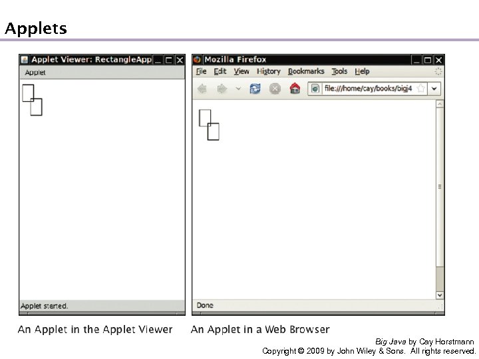Image resolution: width=479 pixels, height=359 pixels.
Task: Maximize the Applet Viewer window
Action: click(168, 60)
